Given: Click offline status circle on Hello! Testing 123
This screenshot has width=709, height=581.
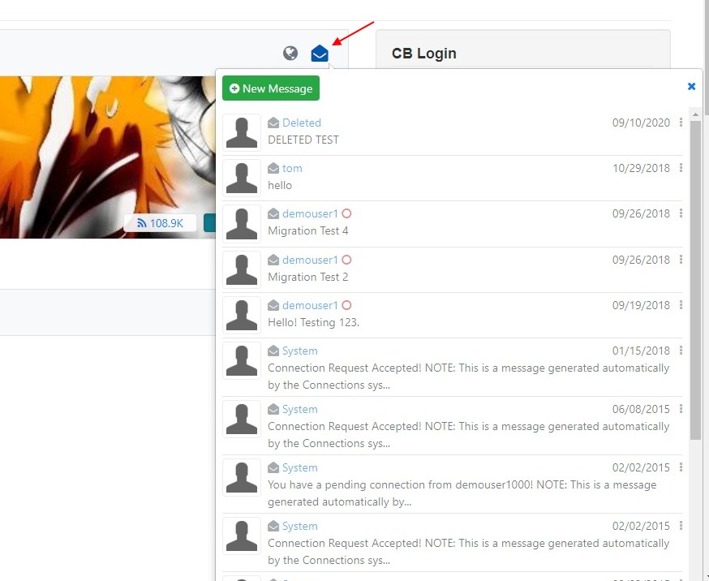Looking at the screenshot, I should click(x=346, y=305).
